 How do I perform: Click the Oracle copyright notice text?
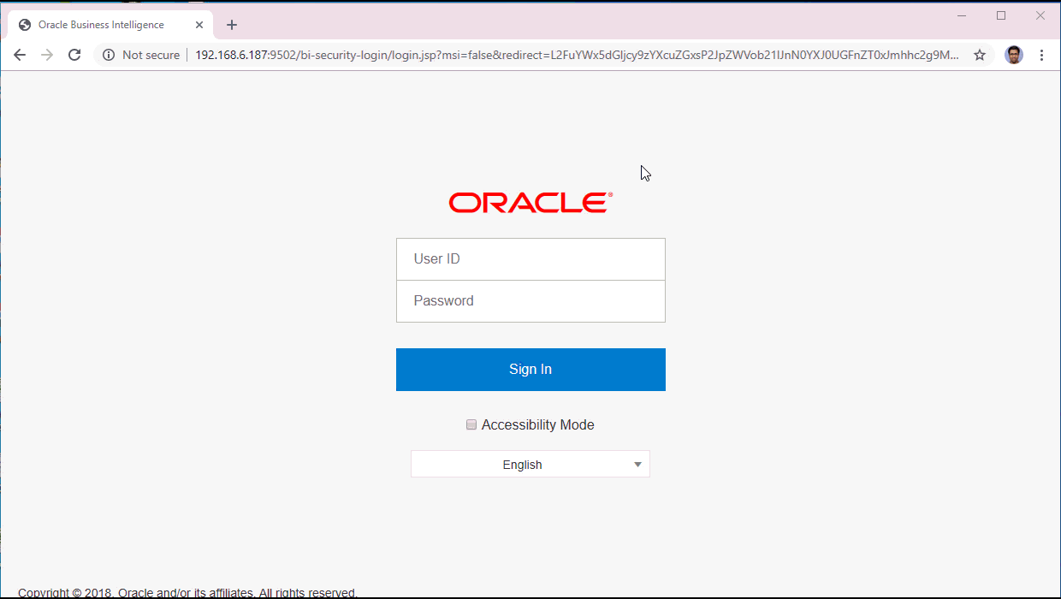(x=187, y=592)
